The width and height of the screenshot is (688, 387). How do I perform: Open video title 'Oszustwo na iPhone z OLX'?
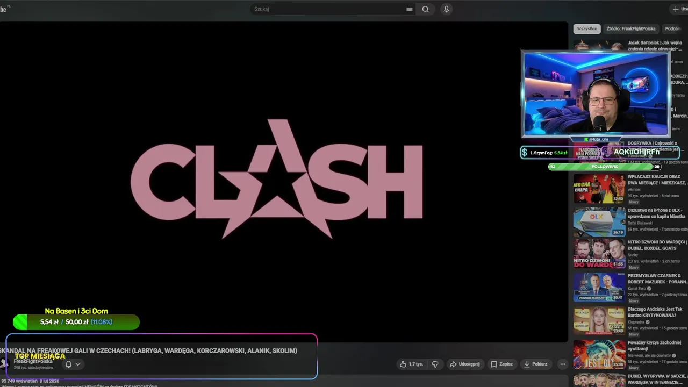tap(656, 213)
